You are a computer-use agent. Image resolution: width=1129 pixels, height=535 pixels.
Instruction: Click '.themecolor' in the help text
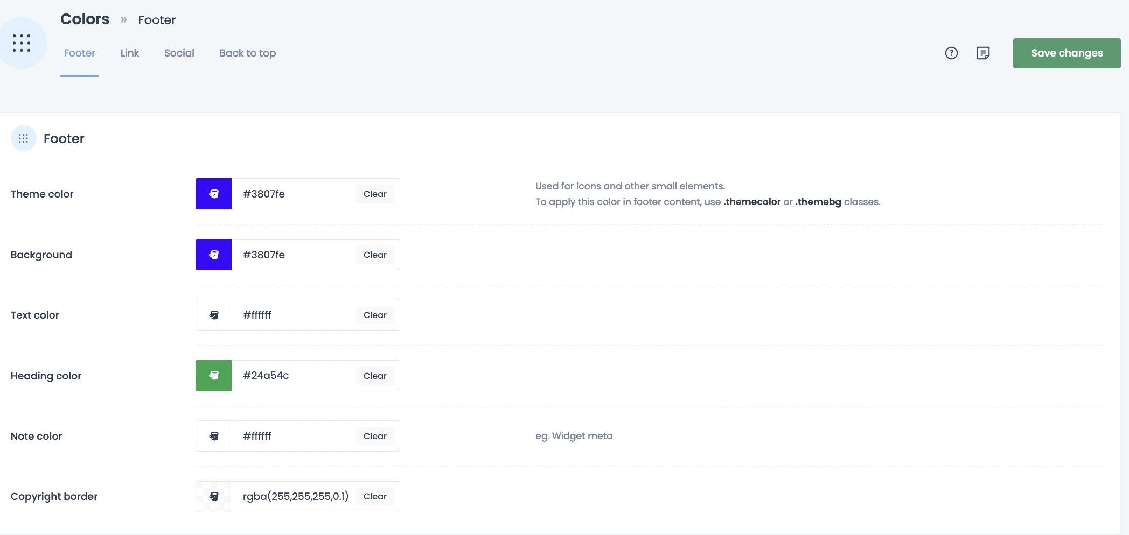tap(752, 202)
